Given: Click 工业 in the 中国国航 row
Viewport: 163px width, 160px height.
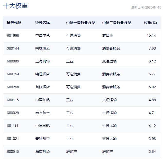Looking at the screenshot, I should pos(70,126).
